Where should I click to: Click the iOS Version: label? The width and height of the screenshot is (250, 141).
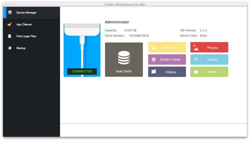pos(188,30)
